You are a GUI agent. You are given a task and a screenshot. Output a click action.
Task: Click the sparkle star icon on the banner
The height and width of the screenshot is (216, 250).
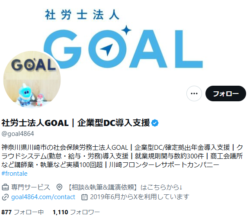pos(126,30)
